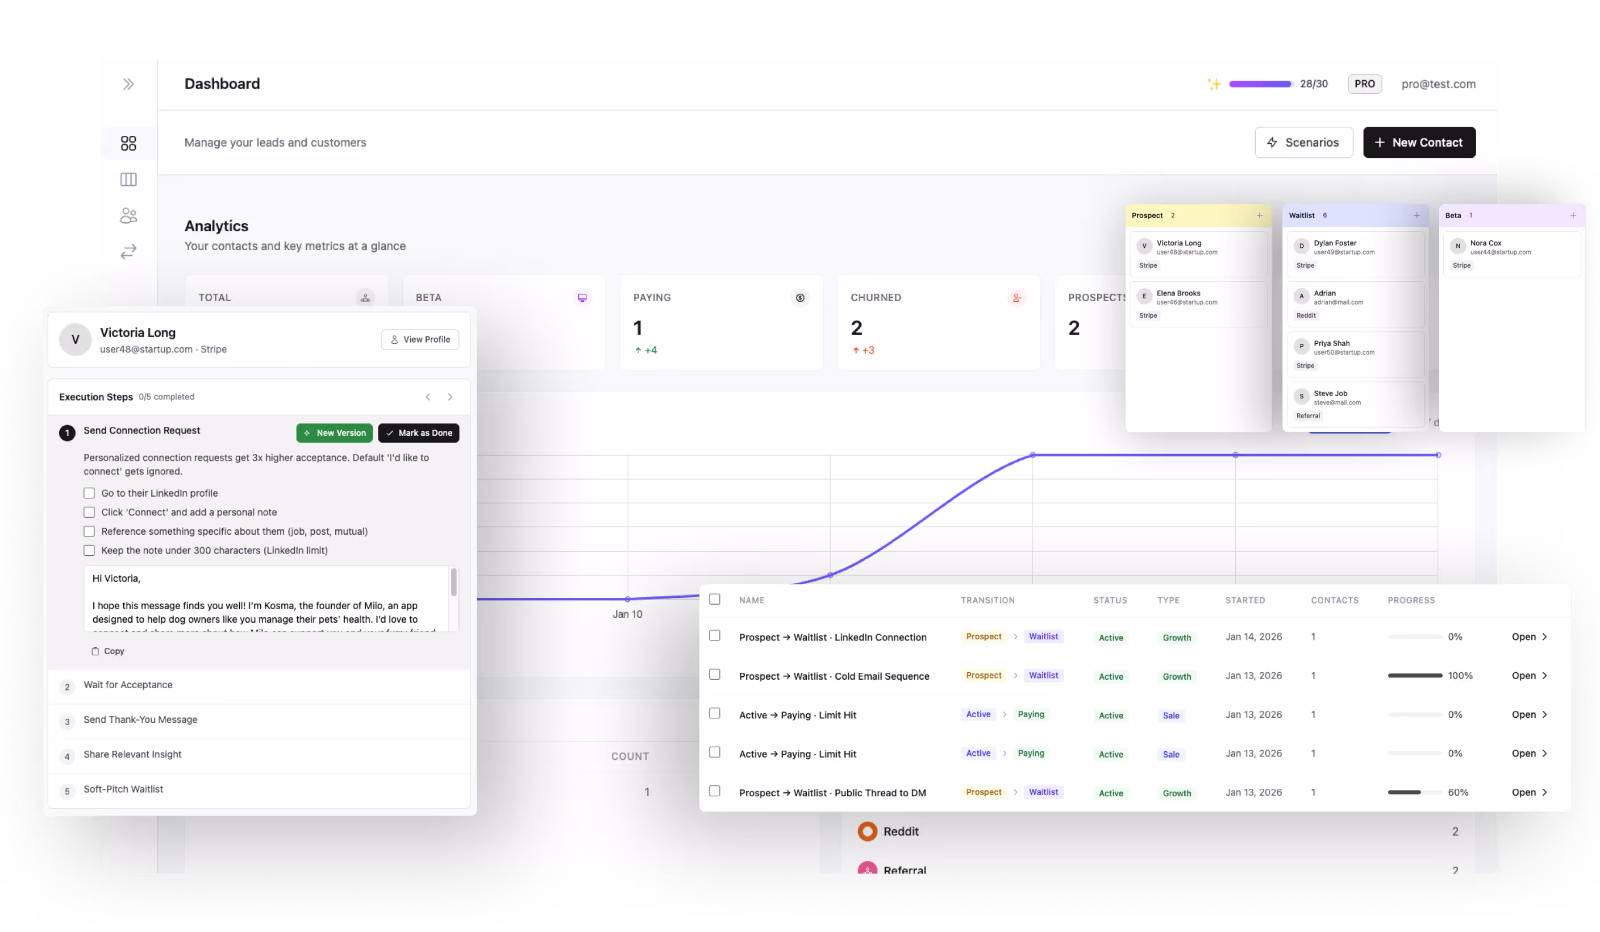Select the contacts people icon in sidebar
Viewport: 1600px width, 932px height.
pyautogui.click(x=128, y=215)
